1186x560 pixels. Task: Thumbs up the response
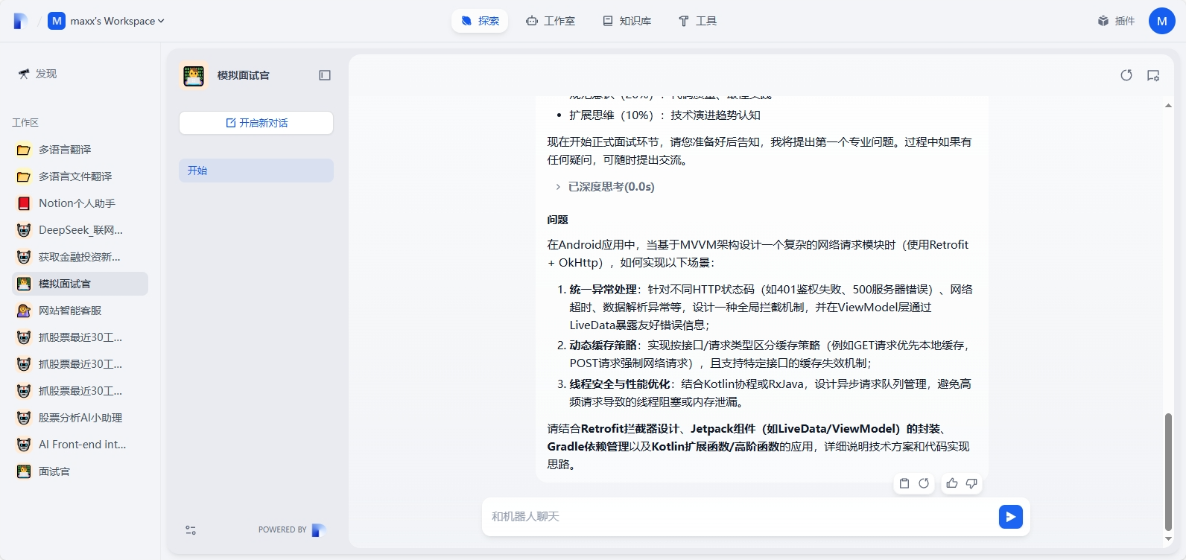click(952, 483)
